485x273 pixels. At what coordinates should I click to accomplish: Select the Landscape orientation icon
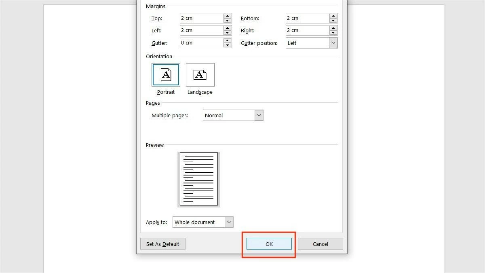pos(200,74)
